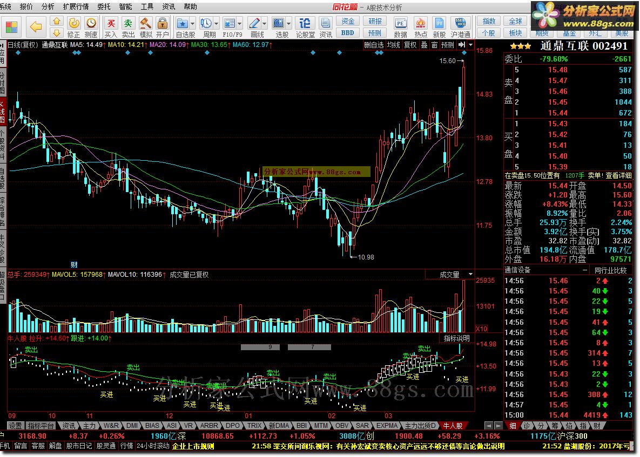Open the 智能 menu
Image resolution: width=640 pixels, height=457 pixels.
pyautogui.click(x=125, y=6)
